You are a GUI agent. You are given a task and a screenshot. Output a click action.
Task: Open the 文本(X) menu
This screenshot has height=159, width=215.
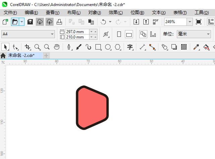(x=159, y=13)
